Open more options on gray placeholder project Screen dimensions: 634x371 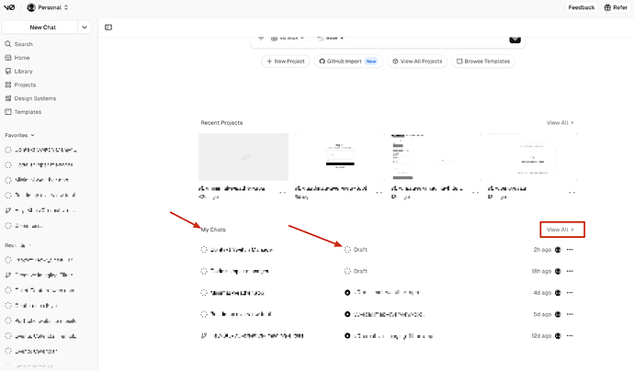click(x=283, y=192)
